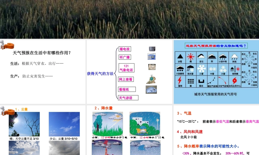The image size is (259, 155).
Task: Click the 1、云量 heading
Action: (21, 109)
